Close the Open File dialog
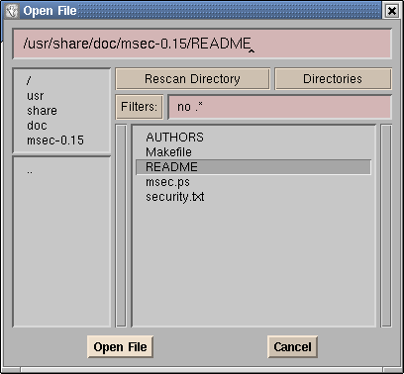This screenshot has height=374, width=404. (x=392, y=11)
